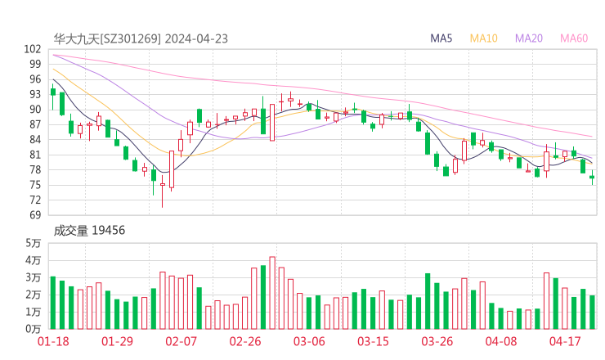Screen dimensions: 605x360
Task: Click the MA10 legend label
Action: click(483, 38)
